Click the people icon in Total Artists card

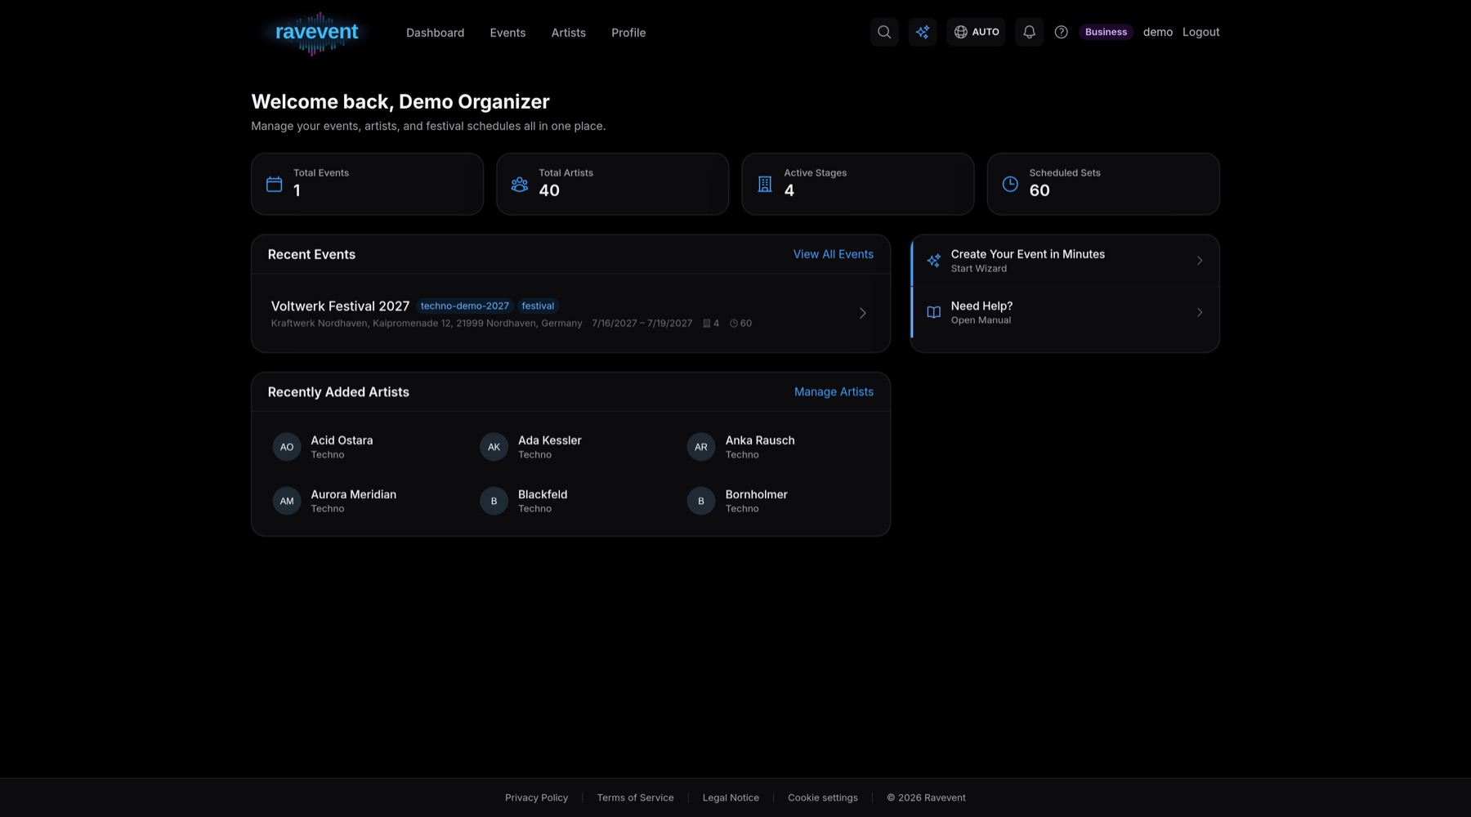520,184
